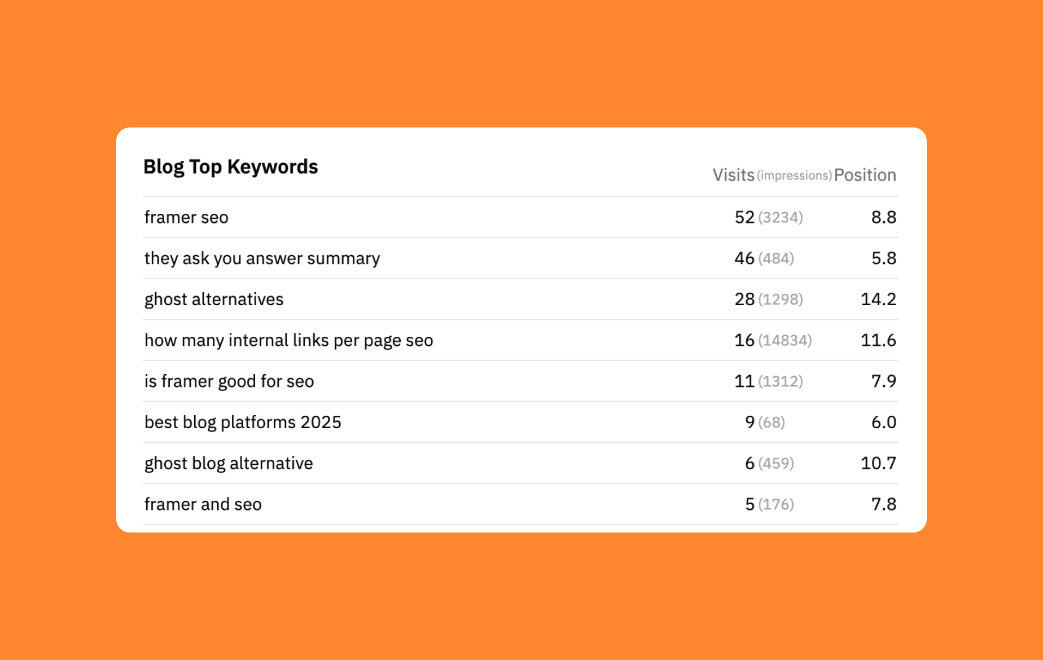Click the 52 visits value for framer seo
The height and width of the screenshot is (660, 1043).
pyautogui.click(x=744, y=217)
